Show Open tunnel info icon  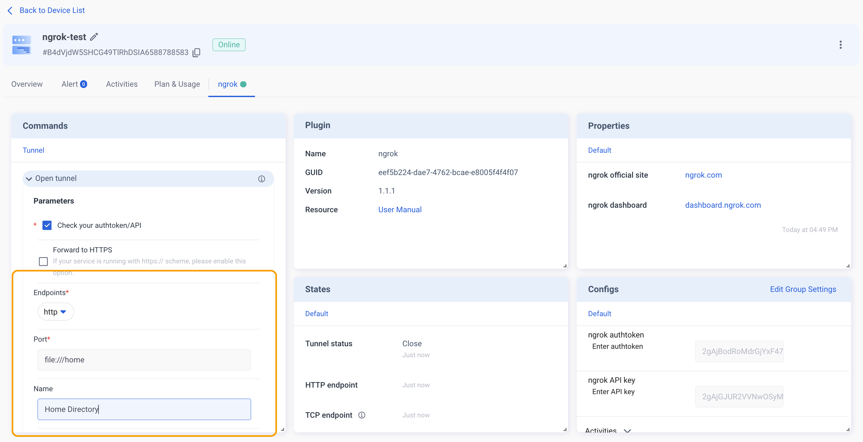pos(262,179)
